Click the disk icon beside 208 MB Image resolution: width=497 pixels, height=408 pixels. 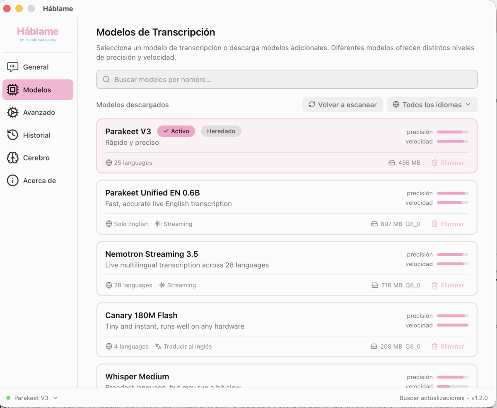[x=374, y=347]
